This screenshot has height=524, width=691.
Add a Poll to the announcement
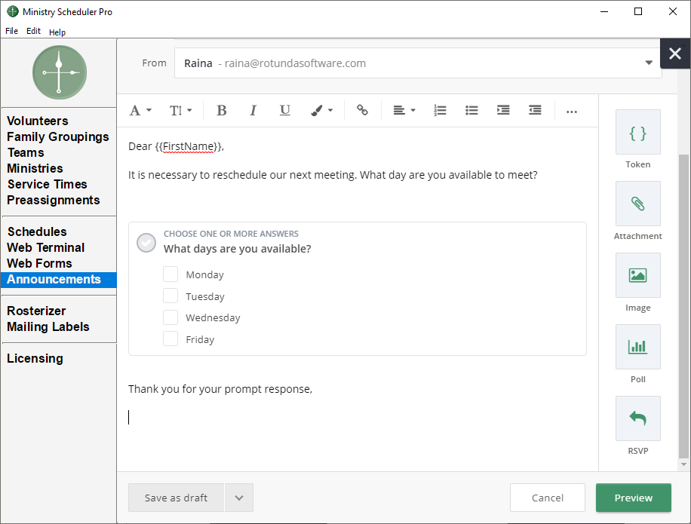pyautogui.click(x=637, y=347)
